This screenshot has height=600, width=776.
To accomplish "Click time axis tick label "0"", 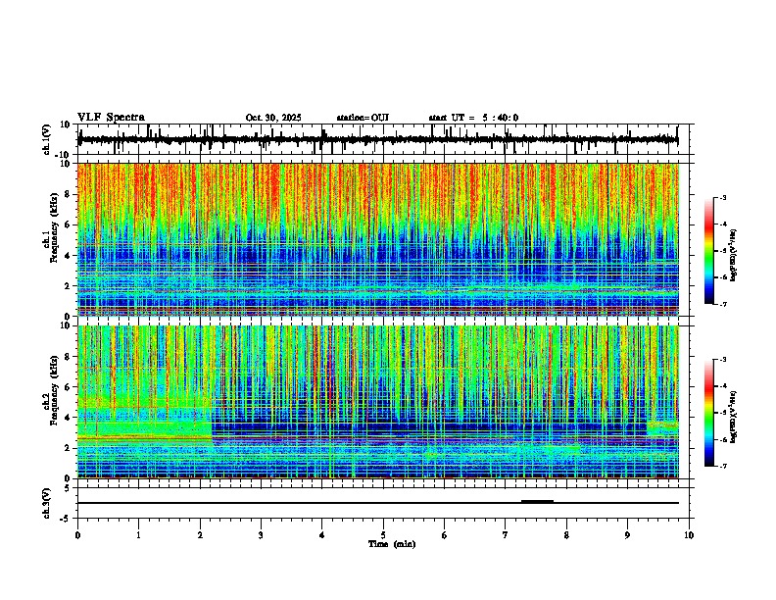I will [x=77, y=535].
